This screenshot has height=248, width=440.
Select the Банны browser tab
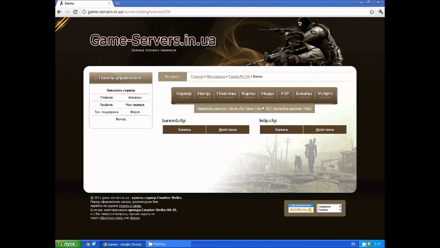[85, 3]
